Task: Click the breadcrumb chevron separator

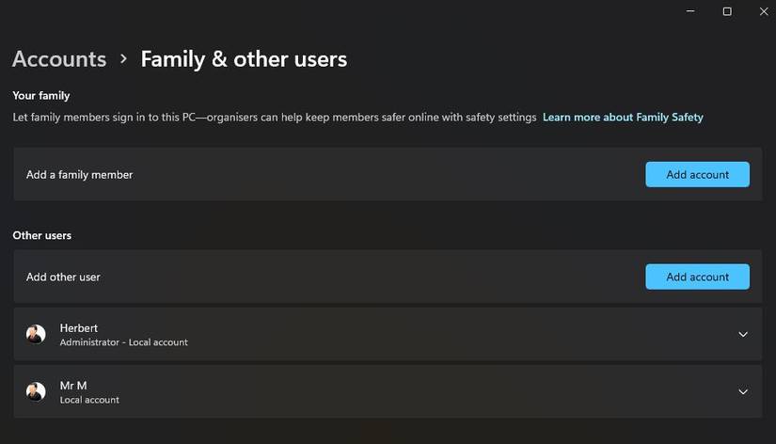Action: point(123,58)
